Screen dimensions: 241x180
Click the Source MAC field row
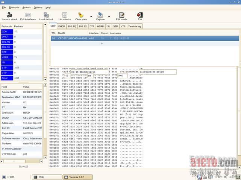pos(21,92)
